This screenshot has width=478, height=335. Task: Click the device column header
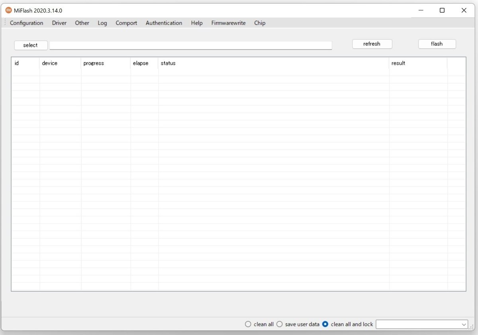(61, 63)
